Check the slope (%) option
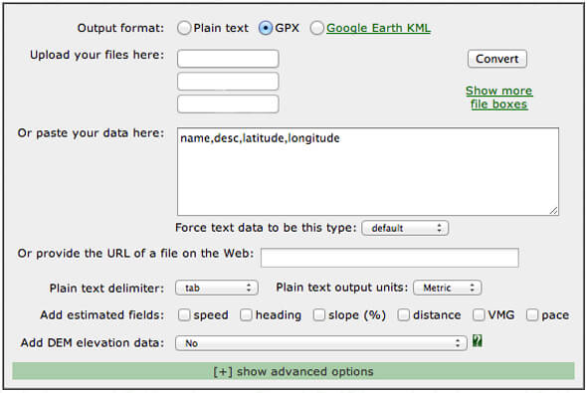The height and width of the screenshot is (393, 587). pyautogui.click(x=319, y=314)
